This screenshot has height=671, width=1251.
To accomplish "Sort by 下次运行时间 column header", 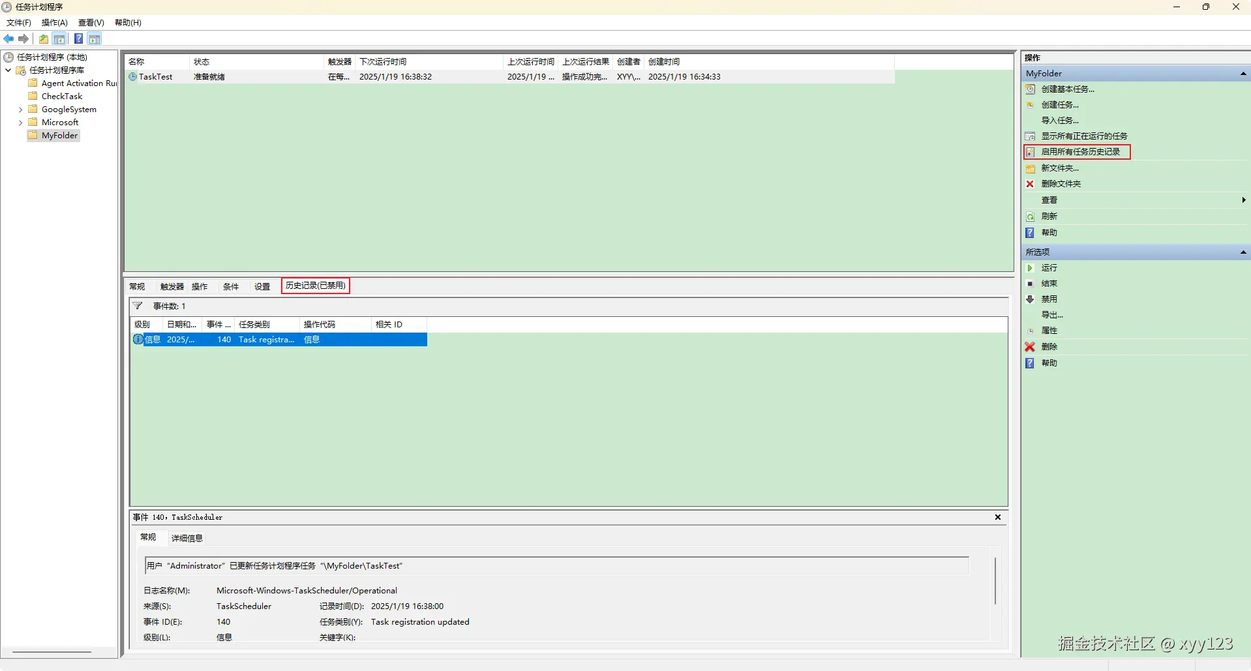I will 430,62.
